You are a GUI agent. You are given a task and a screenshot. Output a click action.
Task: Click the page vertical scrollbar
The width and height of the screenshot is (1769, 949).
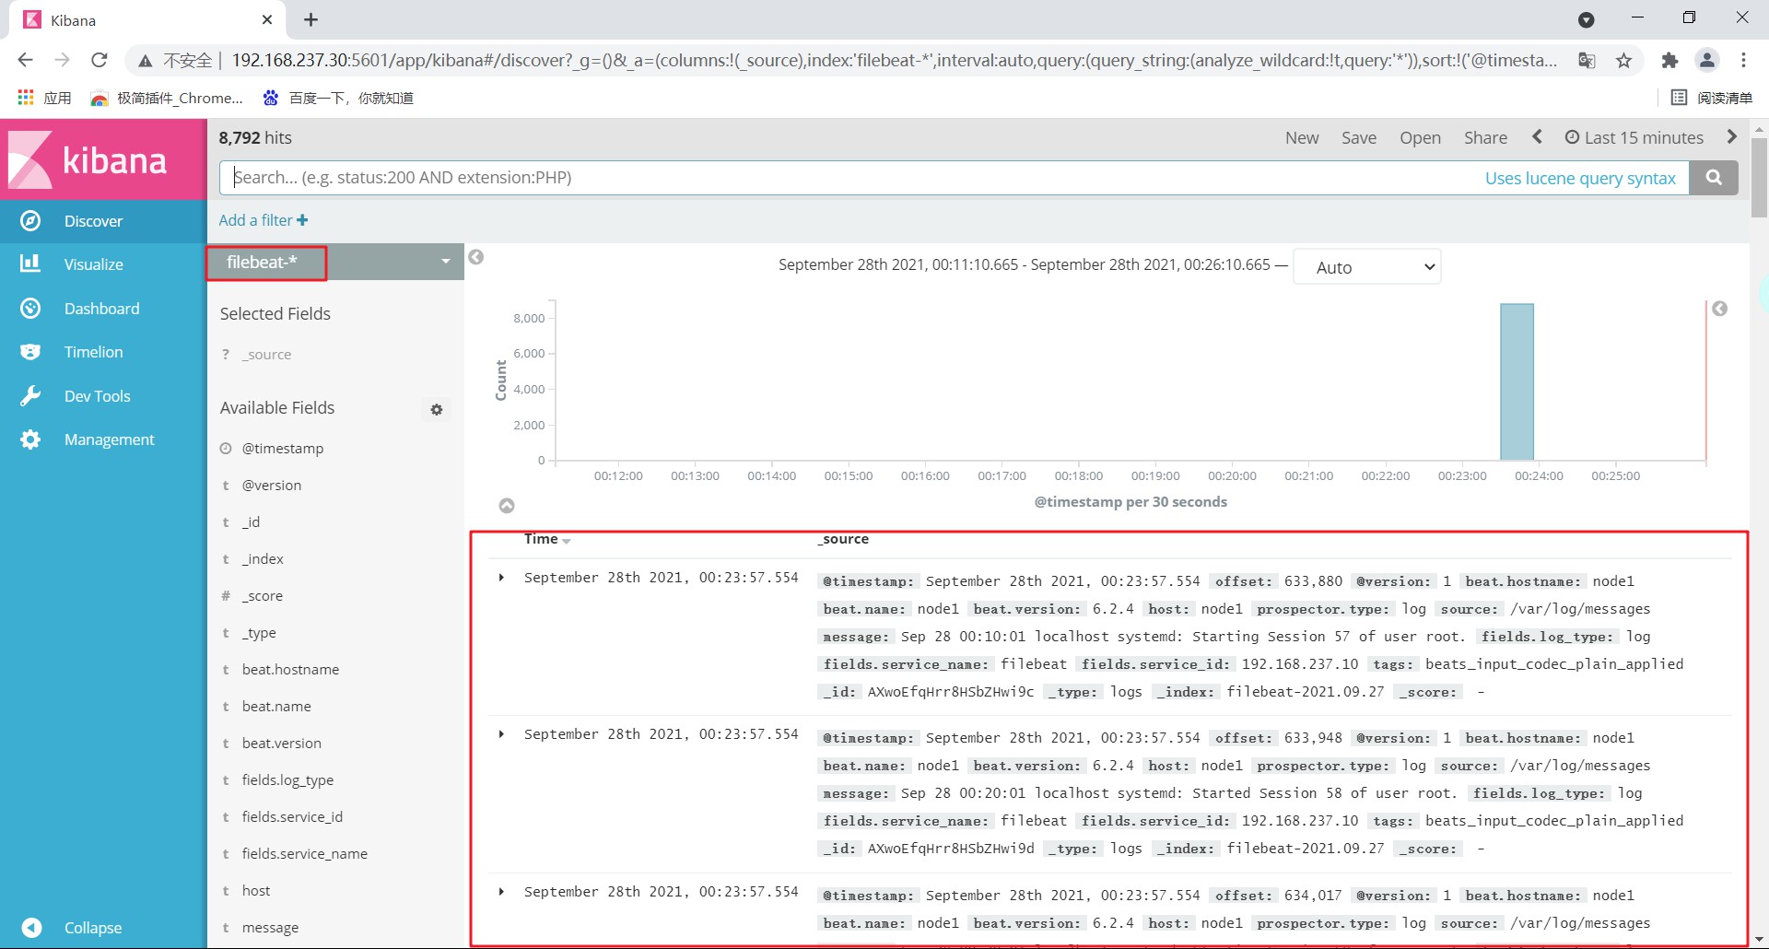point(1759,177)
